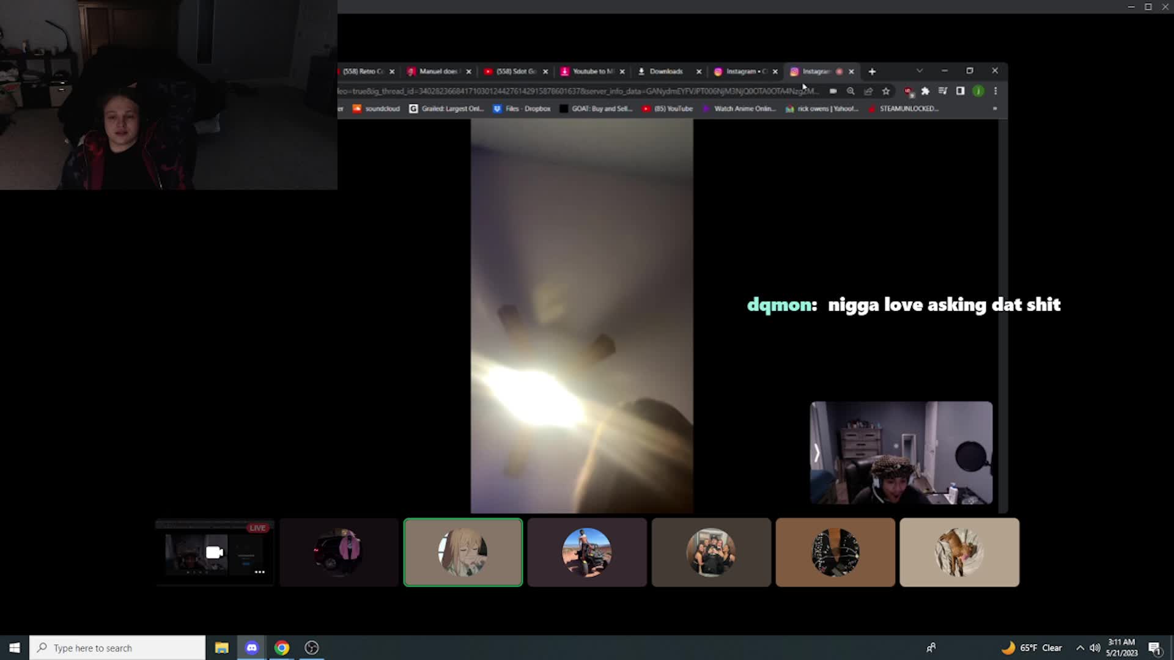Switch to the Manuel does tab

[437, 71]
